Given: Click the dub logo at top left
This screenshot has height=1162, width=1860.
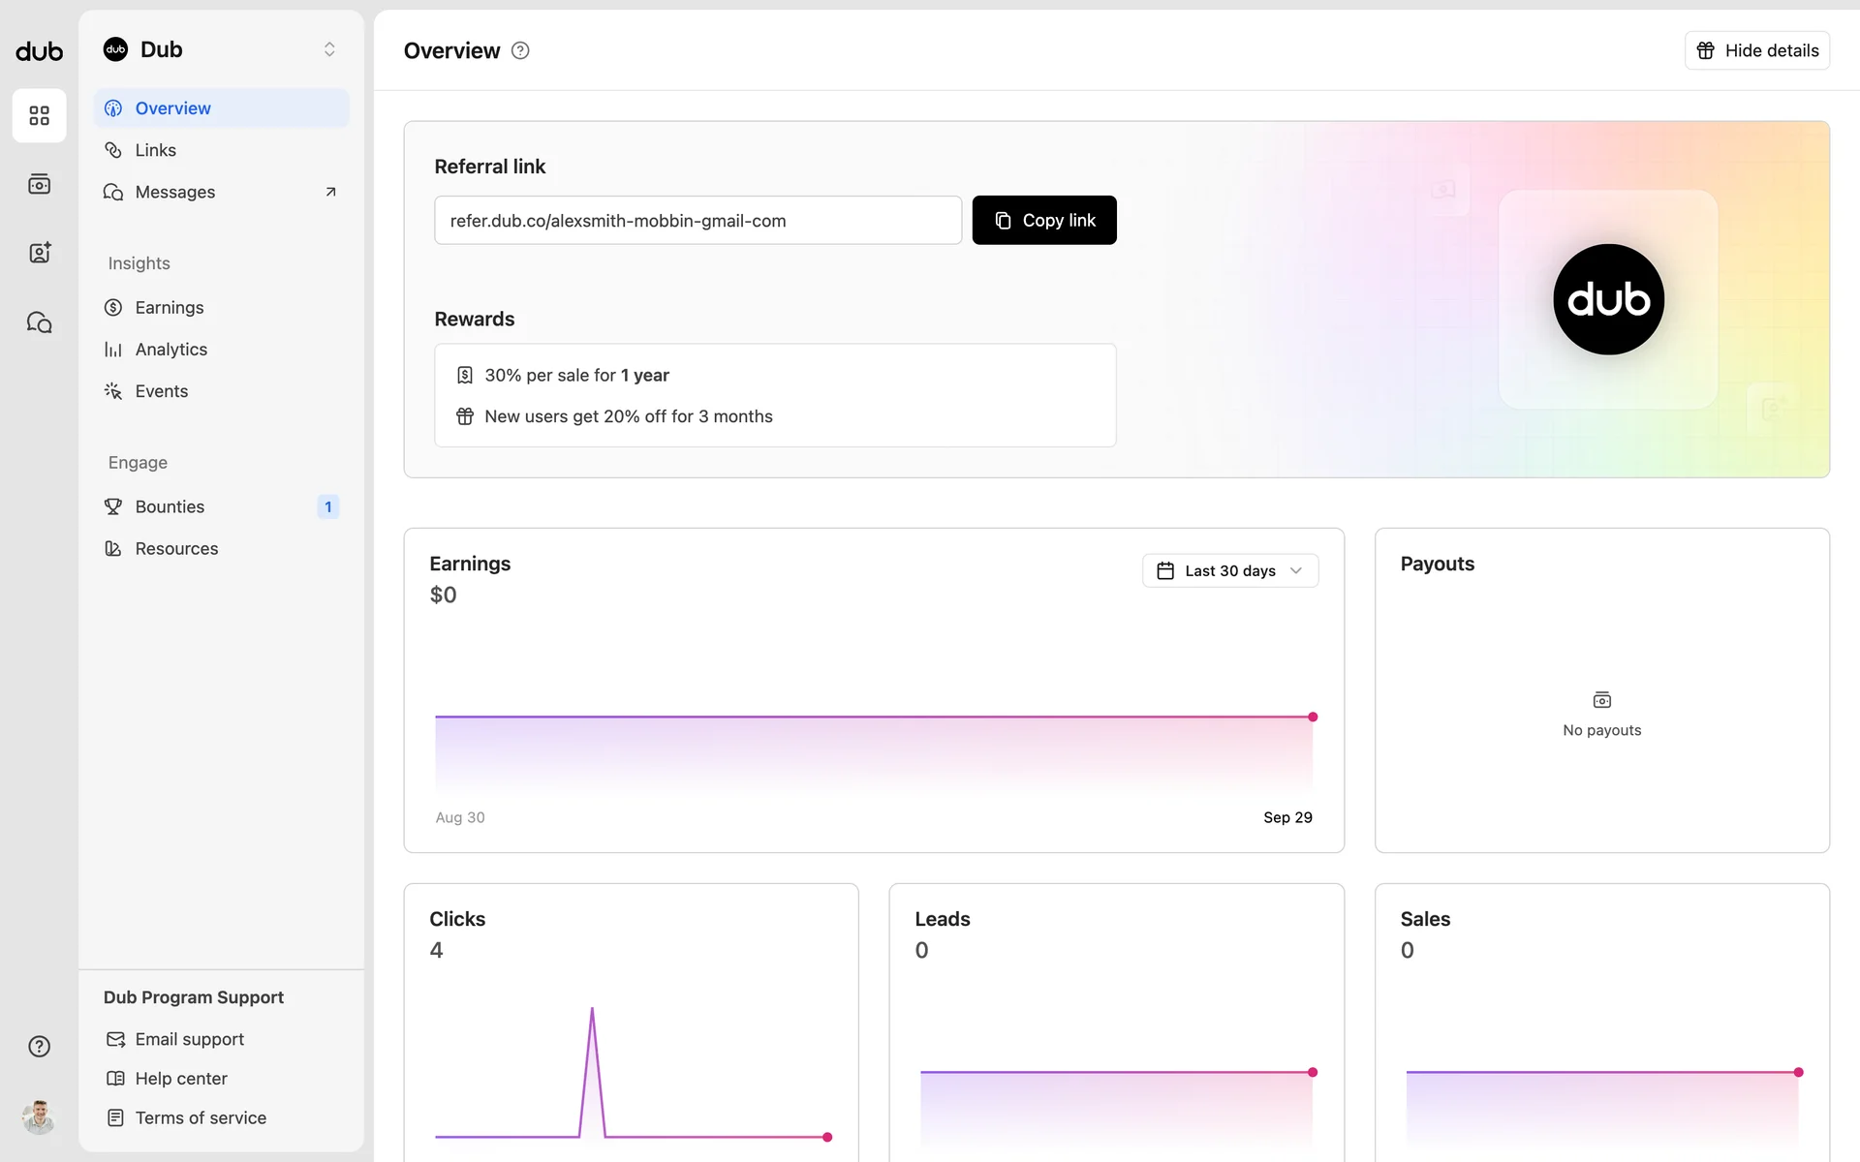Looking at the screenshot, I should pyautogui.click(x=39, y=51).
